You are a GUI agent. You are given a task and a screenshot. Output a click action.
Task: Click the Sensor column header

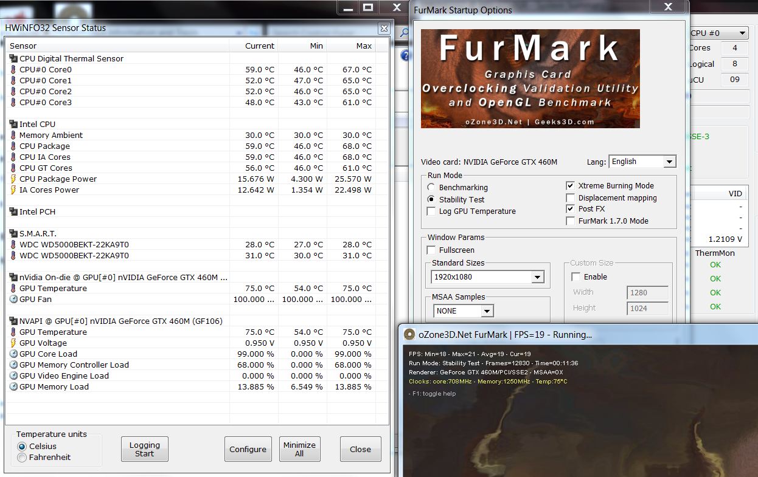click(117, 46)
